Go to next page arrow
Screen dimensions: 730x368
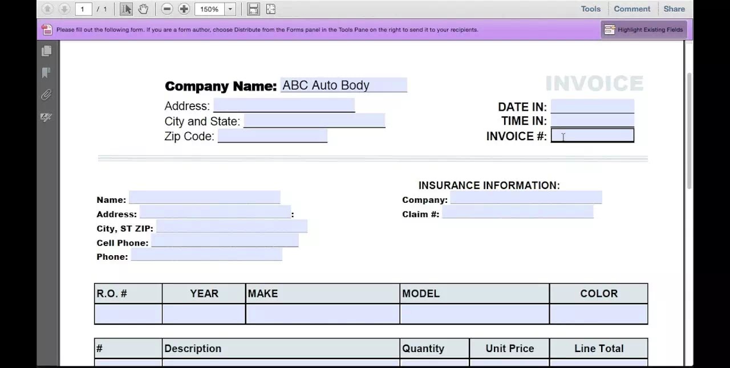tap(64, 9)
